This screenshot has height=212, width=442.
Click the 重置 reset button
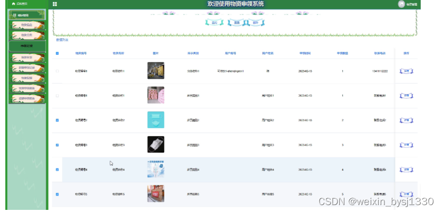tap(236, 22)
